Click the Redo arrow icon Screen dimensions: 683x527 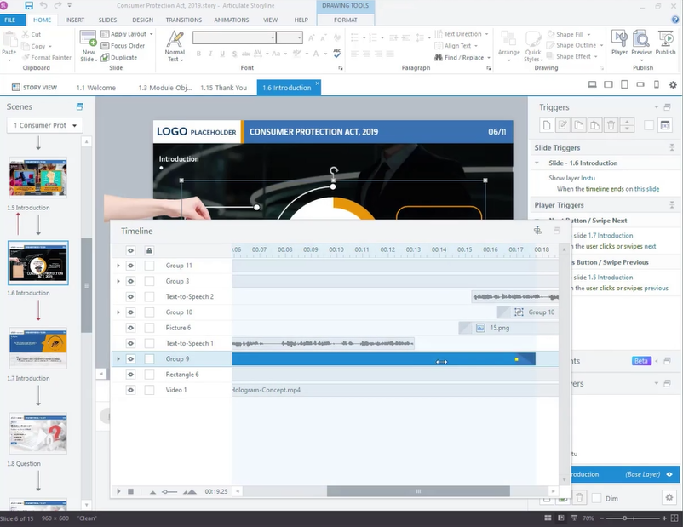58,6
